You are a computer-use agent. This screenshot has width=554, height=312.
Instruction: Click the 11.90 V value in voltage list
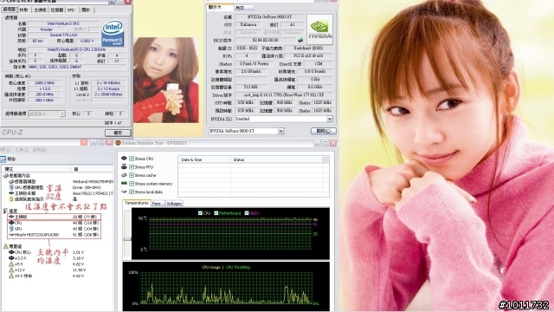tap(78, 270)
